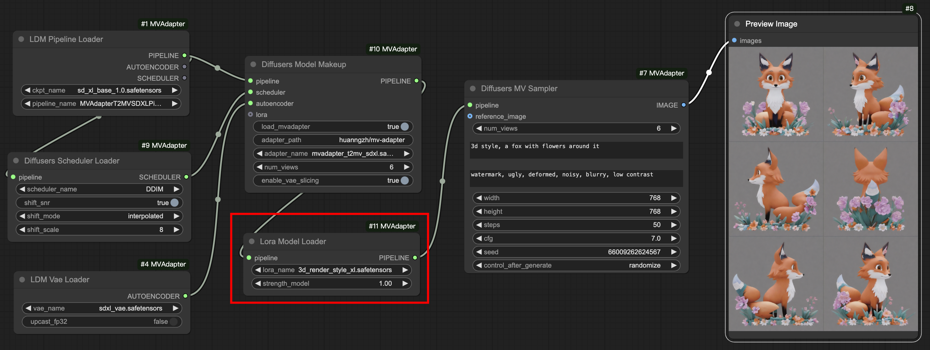Select the front-facing fox preview image
The image size is (930, 350).
pos(776,94)
